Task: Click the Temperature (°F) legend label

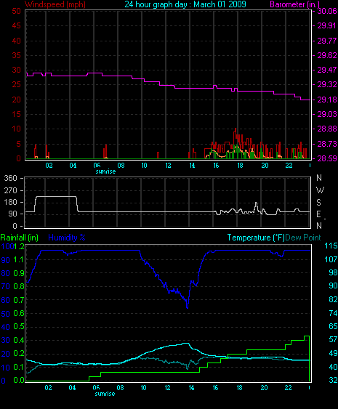Action: point(256,238)
